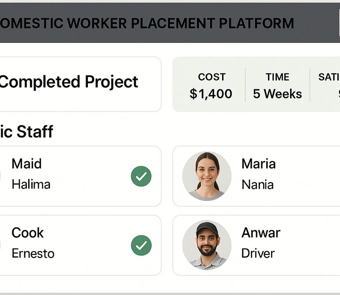Click the partially visible satisfaction stat label

(329, 77)
